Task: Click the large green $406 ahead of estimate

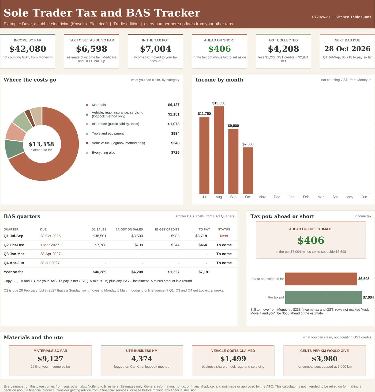Action: click(x=311, y=240)
